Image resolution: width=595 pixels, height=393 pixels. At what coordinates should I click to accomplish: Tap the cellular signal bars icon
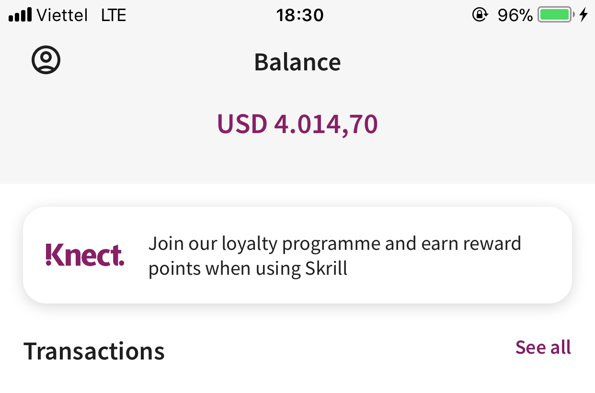[20, 15]
